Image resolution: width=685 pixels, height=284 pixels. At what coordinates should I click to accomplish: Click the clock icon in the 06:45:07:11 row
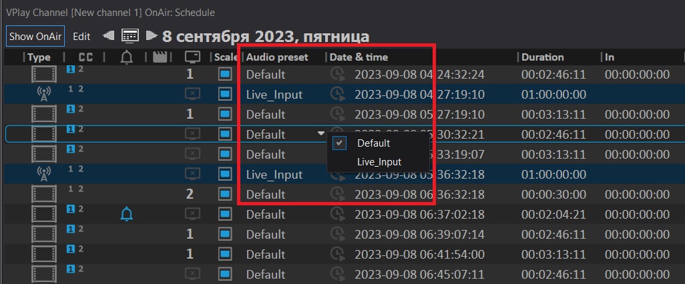point(337,275)
